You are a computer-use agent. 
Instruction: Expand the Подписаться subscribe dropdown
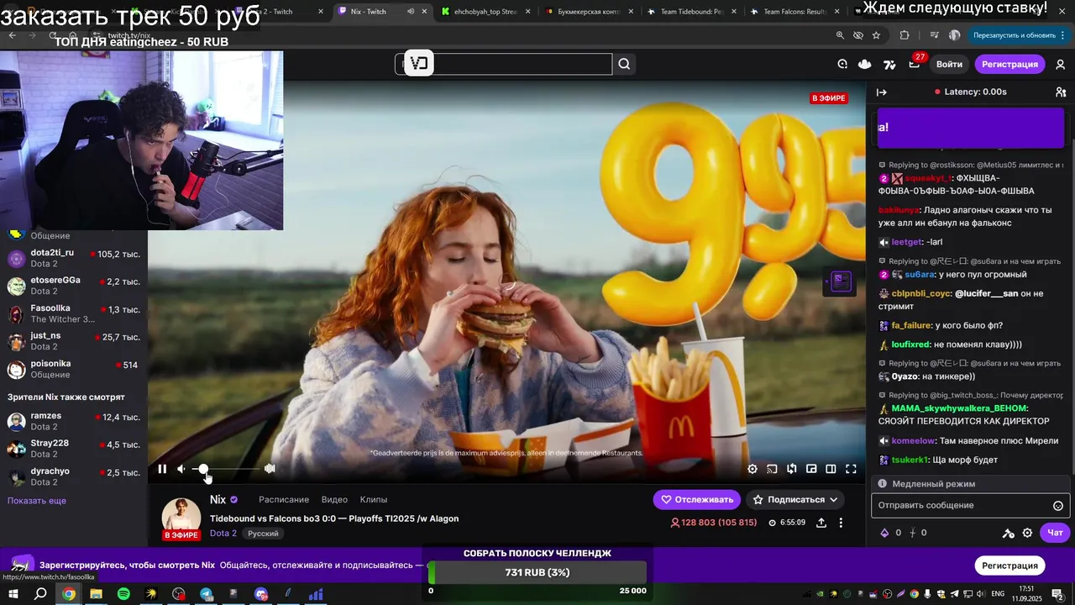(795, 499)
